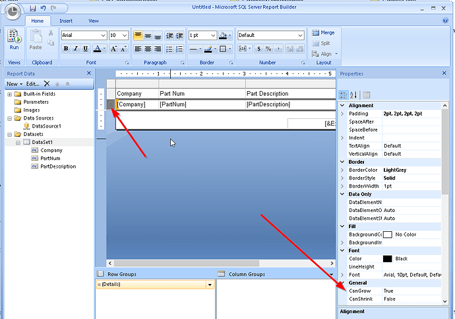Switch to the Home ribbon tab
The width and height of the screenshot is (455, 319).
tap(38, 21)
